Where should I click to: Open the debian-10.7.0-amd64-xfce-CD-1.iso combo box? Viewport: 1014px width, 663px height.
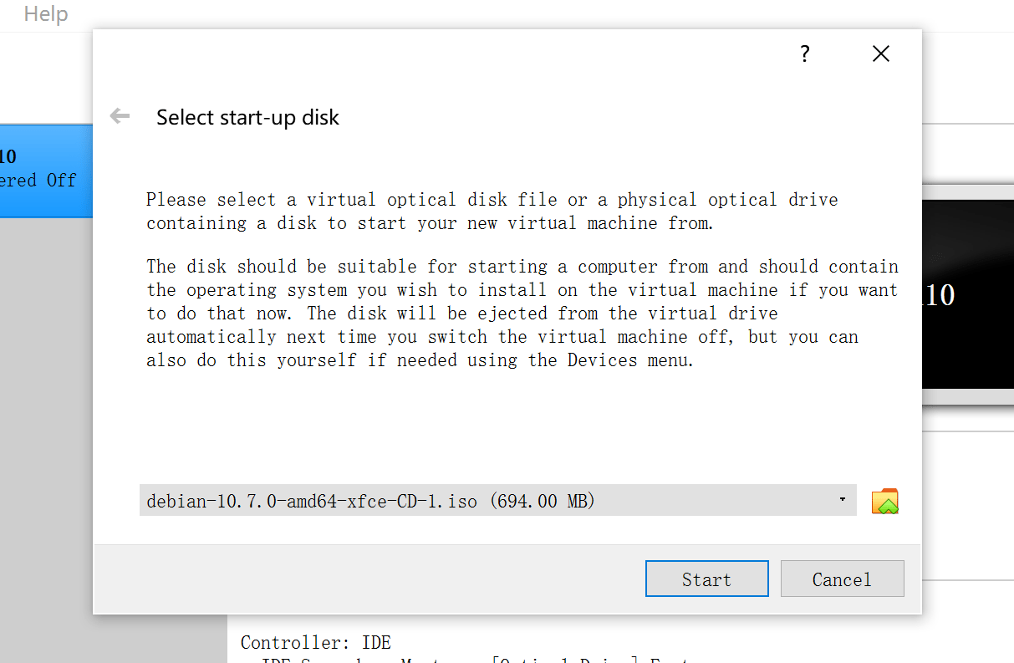click(x=497, y=500)
